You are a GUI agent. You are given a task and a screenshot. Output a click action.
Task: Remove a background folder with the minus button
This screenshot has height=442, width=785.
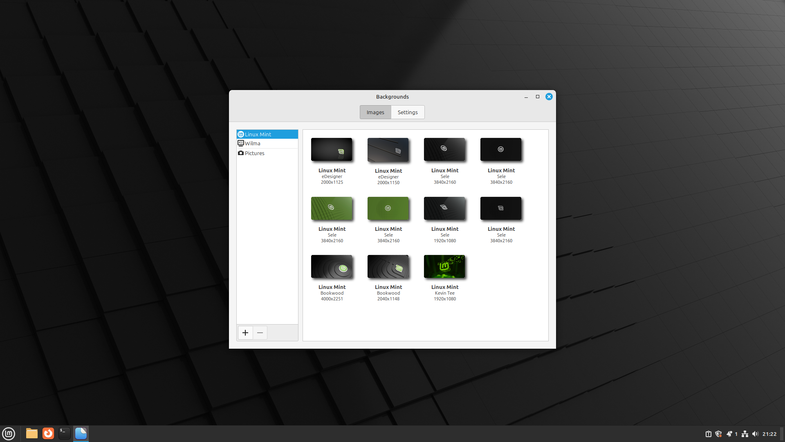tap(260, 333)
